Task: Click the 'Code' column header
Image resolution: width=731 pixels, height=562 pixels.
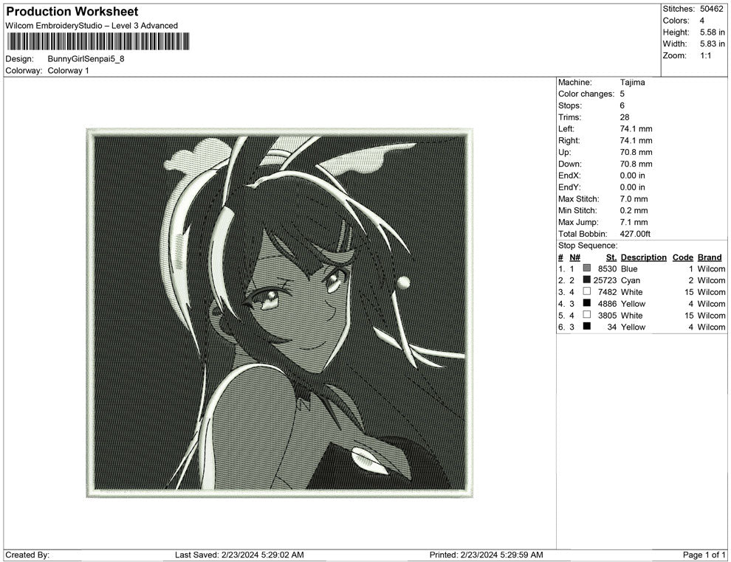Action: point(682,257)
